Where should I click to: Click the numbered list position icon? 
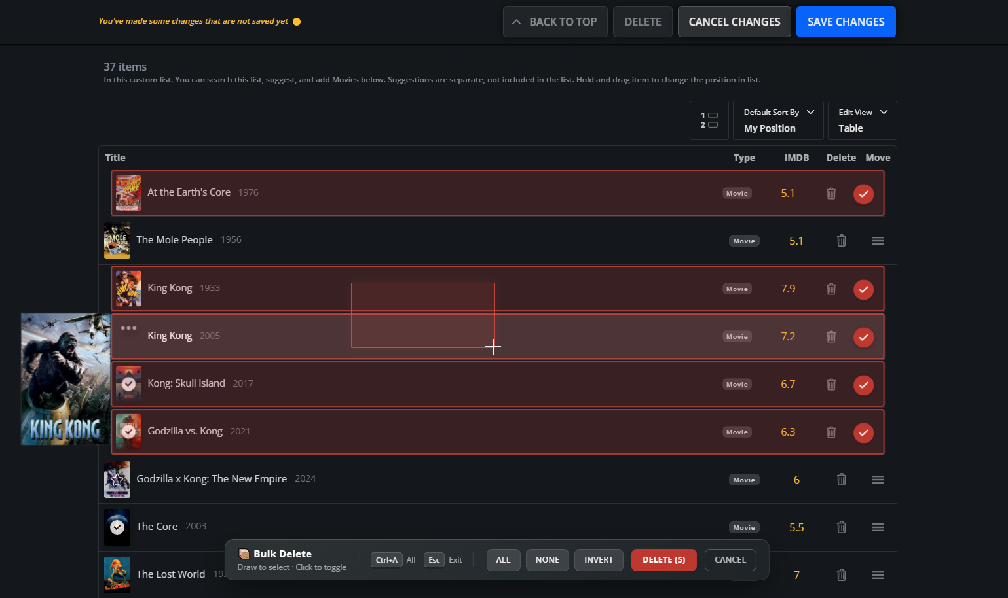(x=709, y=120)
